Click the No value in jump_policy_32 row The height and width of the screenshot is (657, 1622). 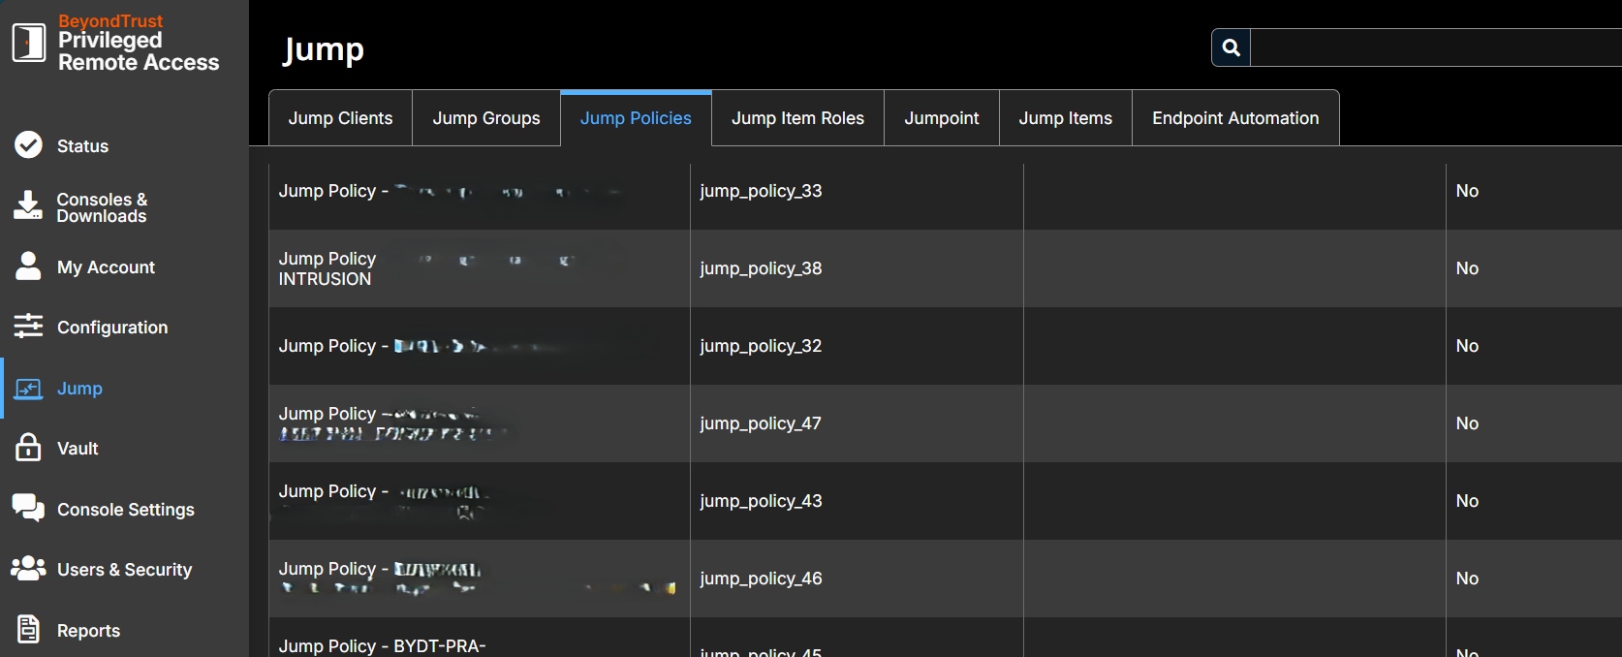coord(1467,346)
